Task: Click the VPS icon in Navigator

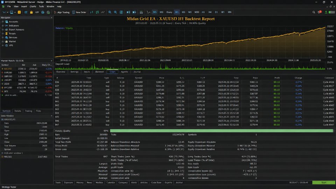Action: pos(6,45)
